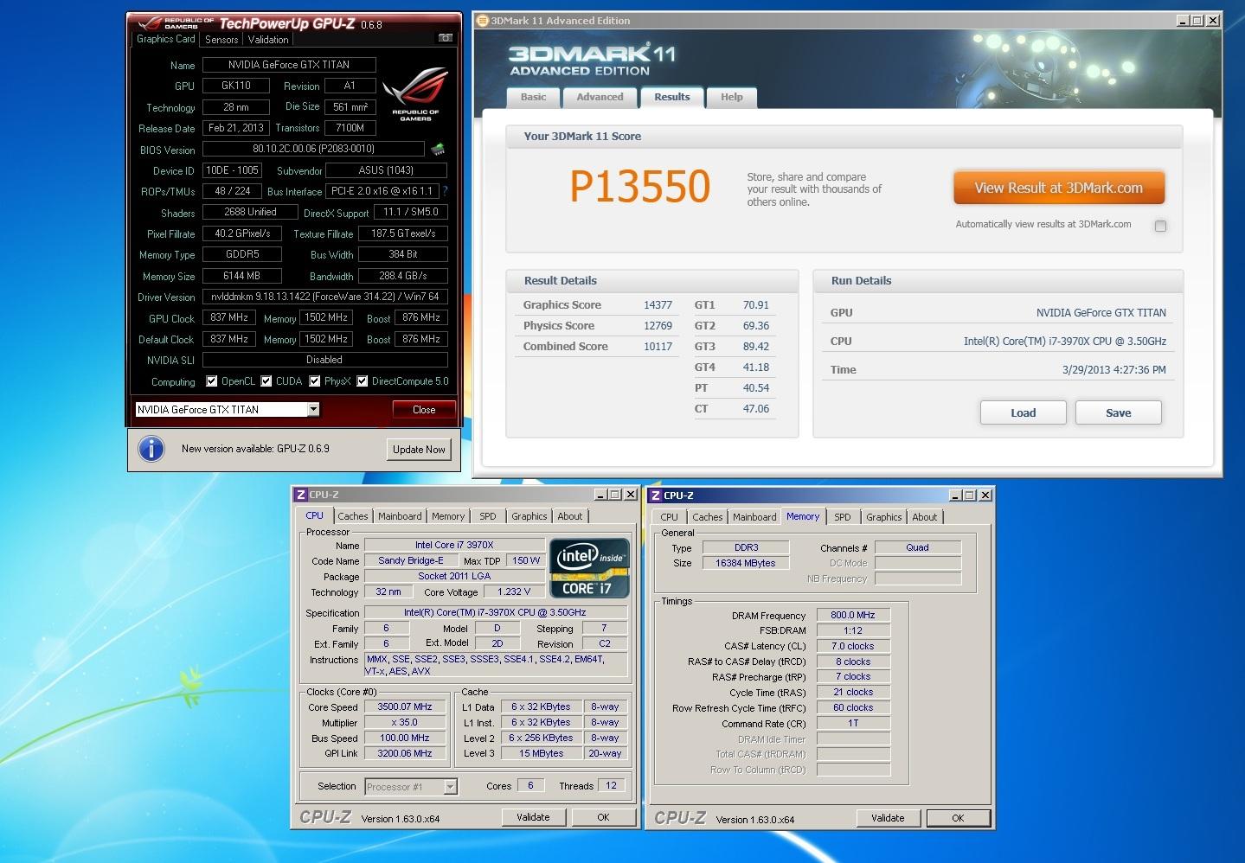Viewport: 1245px width, 863px height.
Task: Close the 3DMark 11 window
Action: coord(1213,21)
